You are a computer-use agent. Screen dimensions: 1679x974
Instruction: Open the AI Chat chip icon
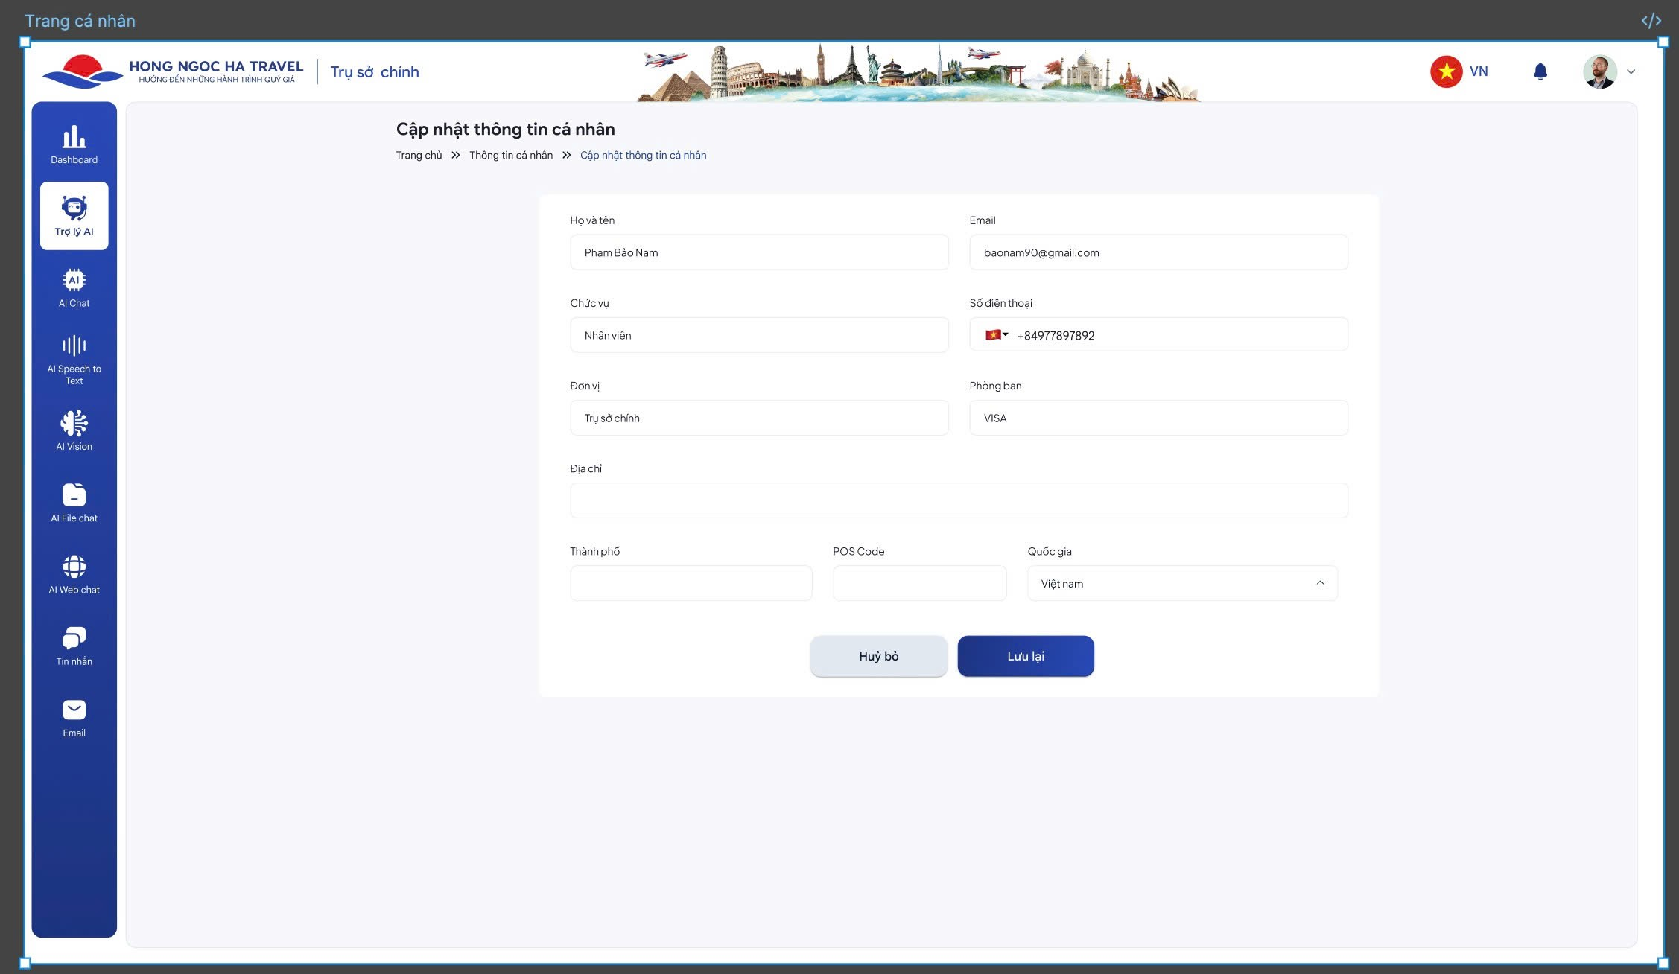[74, 281]
